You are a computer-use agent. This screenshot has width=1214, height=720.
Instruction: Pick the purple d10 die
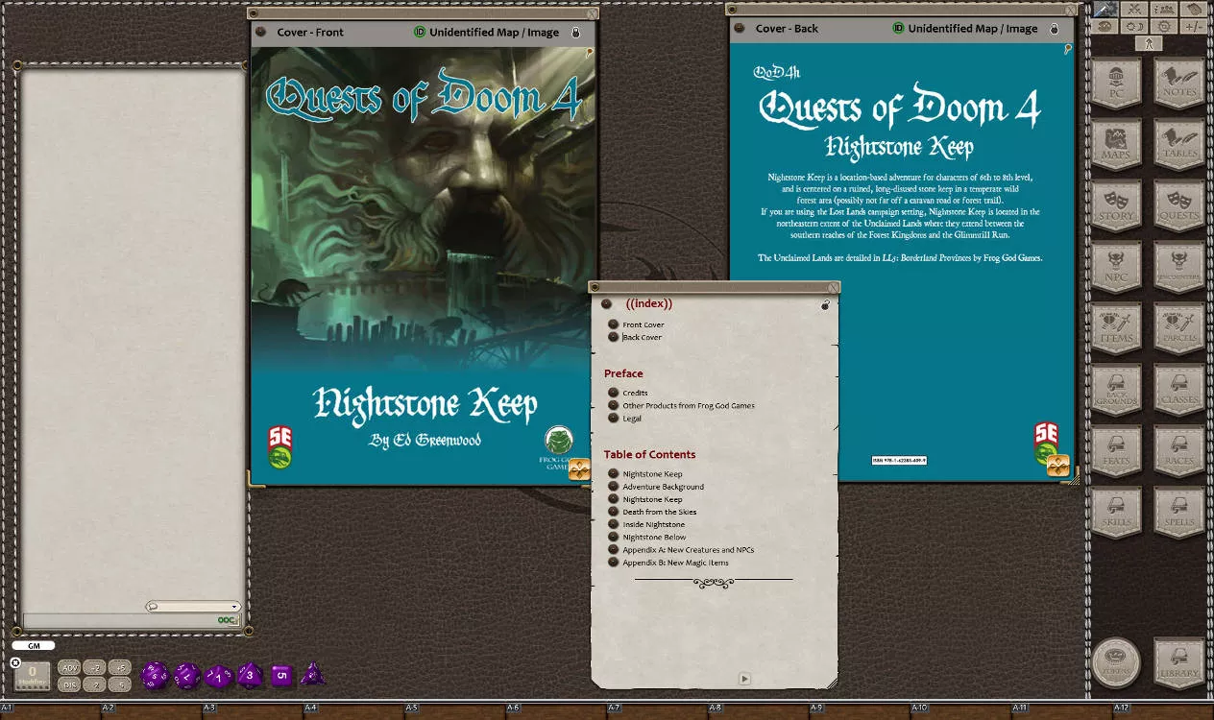(219, 676)
